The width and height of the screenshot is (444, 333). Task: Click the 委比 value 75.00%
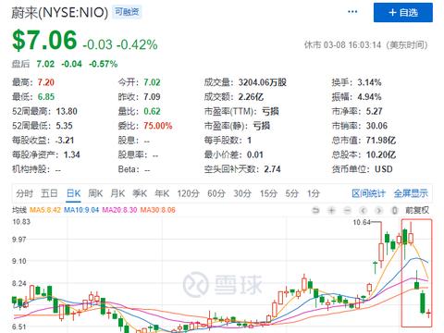[158, 126]
